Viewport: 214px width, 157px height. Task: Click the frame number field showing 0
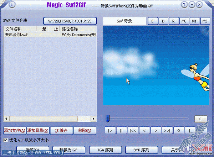(x=200, y=119)
